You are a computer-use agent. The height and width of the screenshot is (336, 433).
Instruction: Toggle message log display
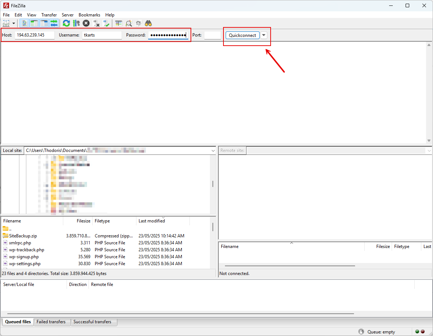click(x=24, y=23)
